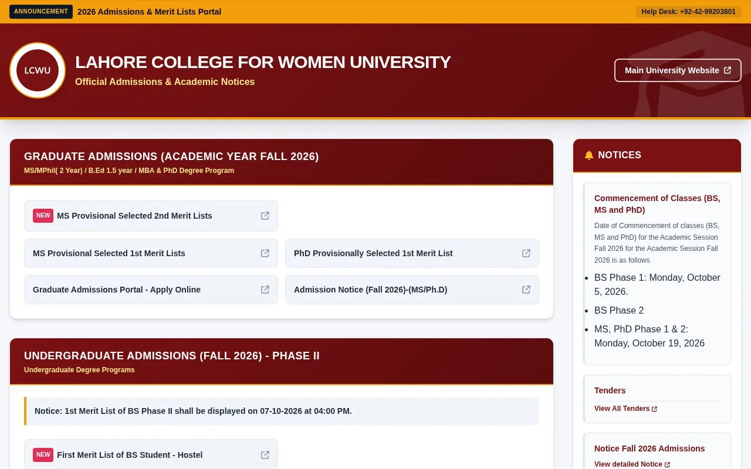Click the Lahore College for Women University title
751x469 pixels.
pyautogui.click(x=263, y=62)
